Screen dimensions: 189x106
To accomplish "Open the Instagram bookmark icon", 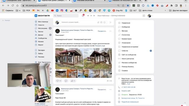I will [62, 11].
